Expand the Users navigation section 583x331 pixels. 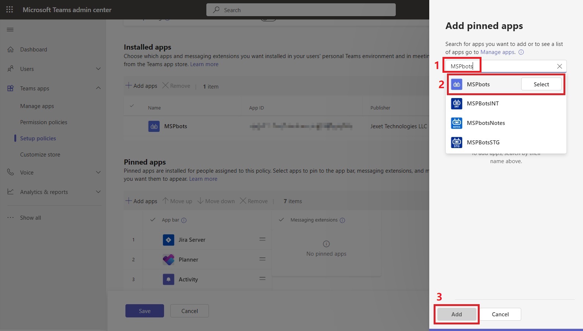98,69
